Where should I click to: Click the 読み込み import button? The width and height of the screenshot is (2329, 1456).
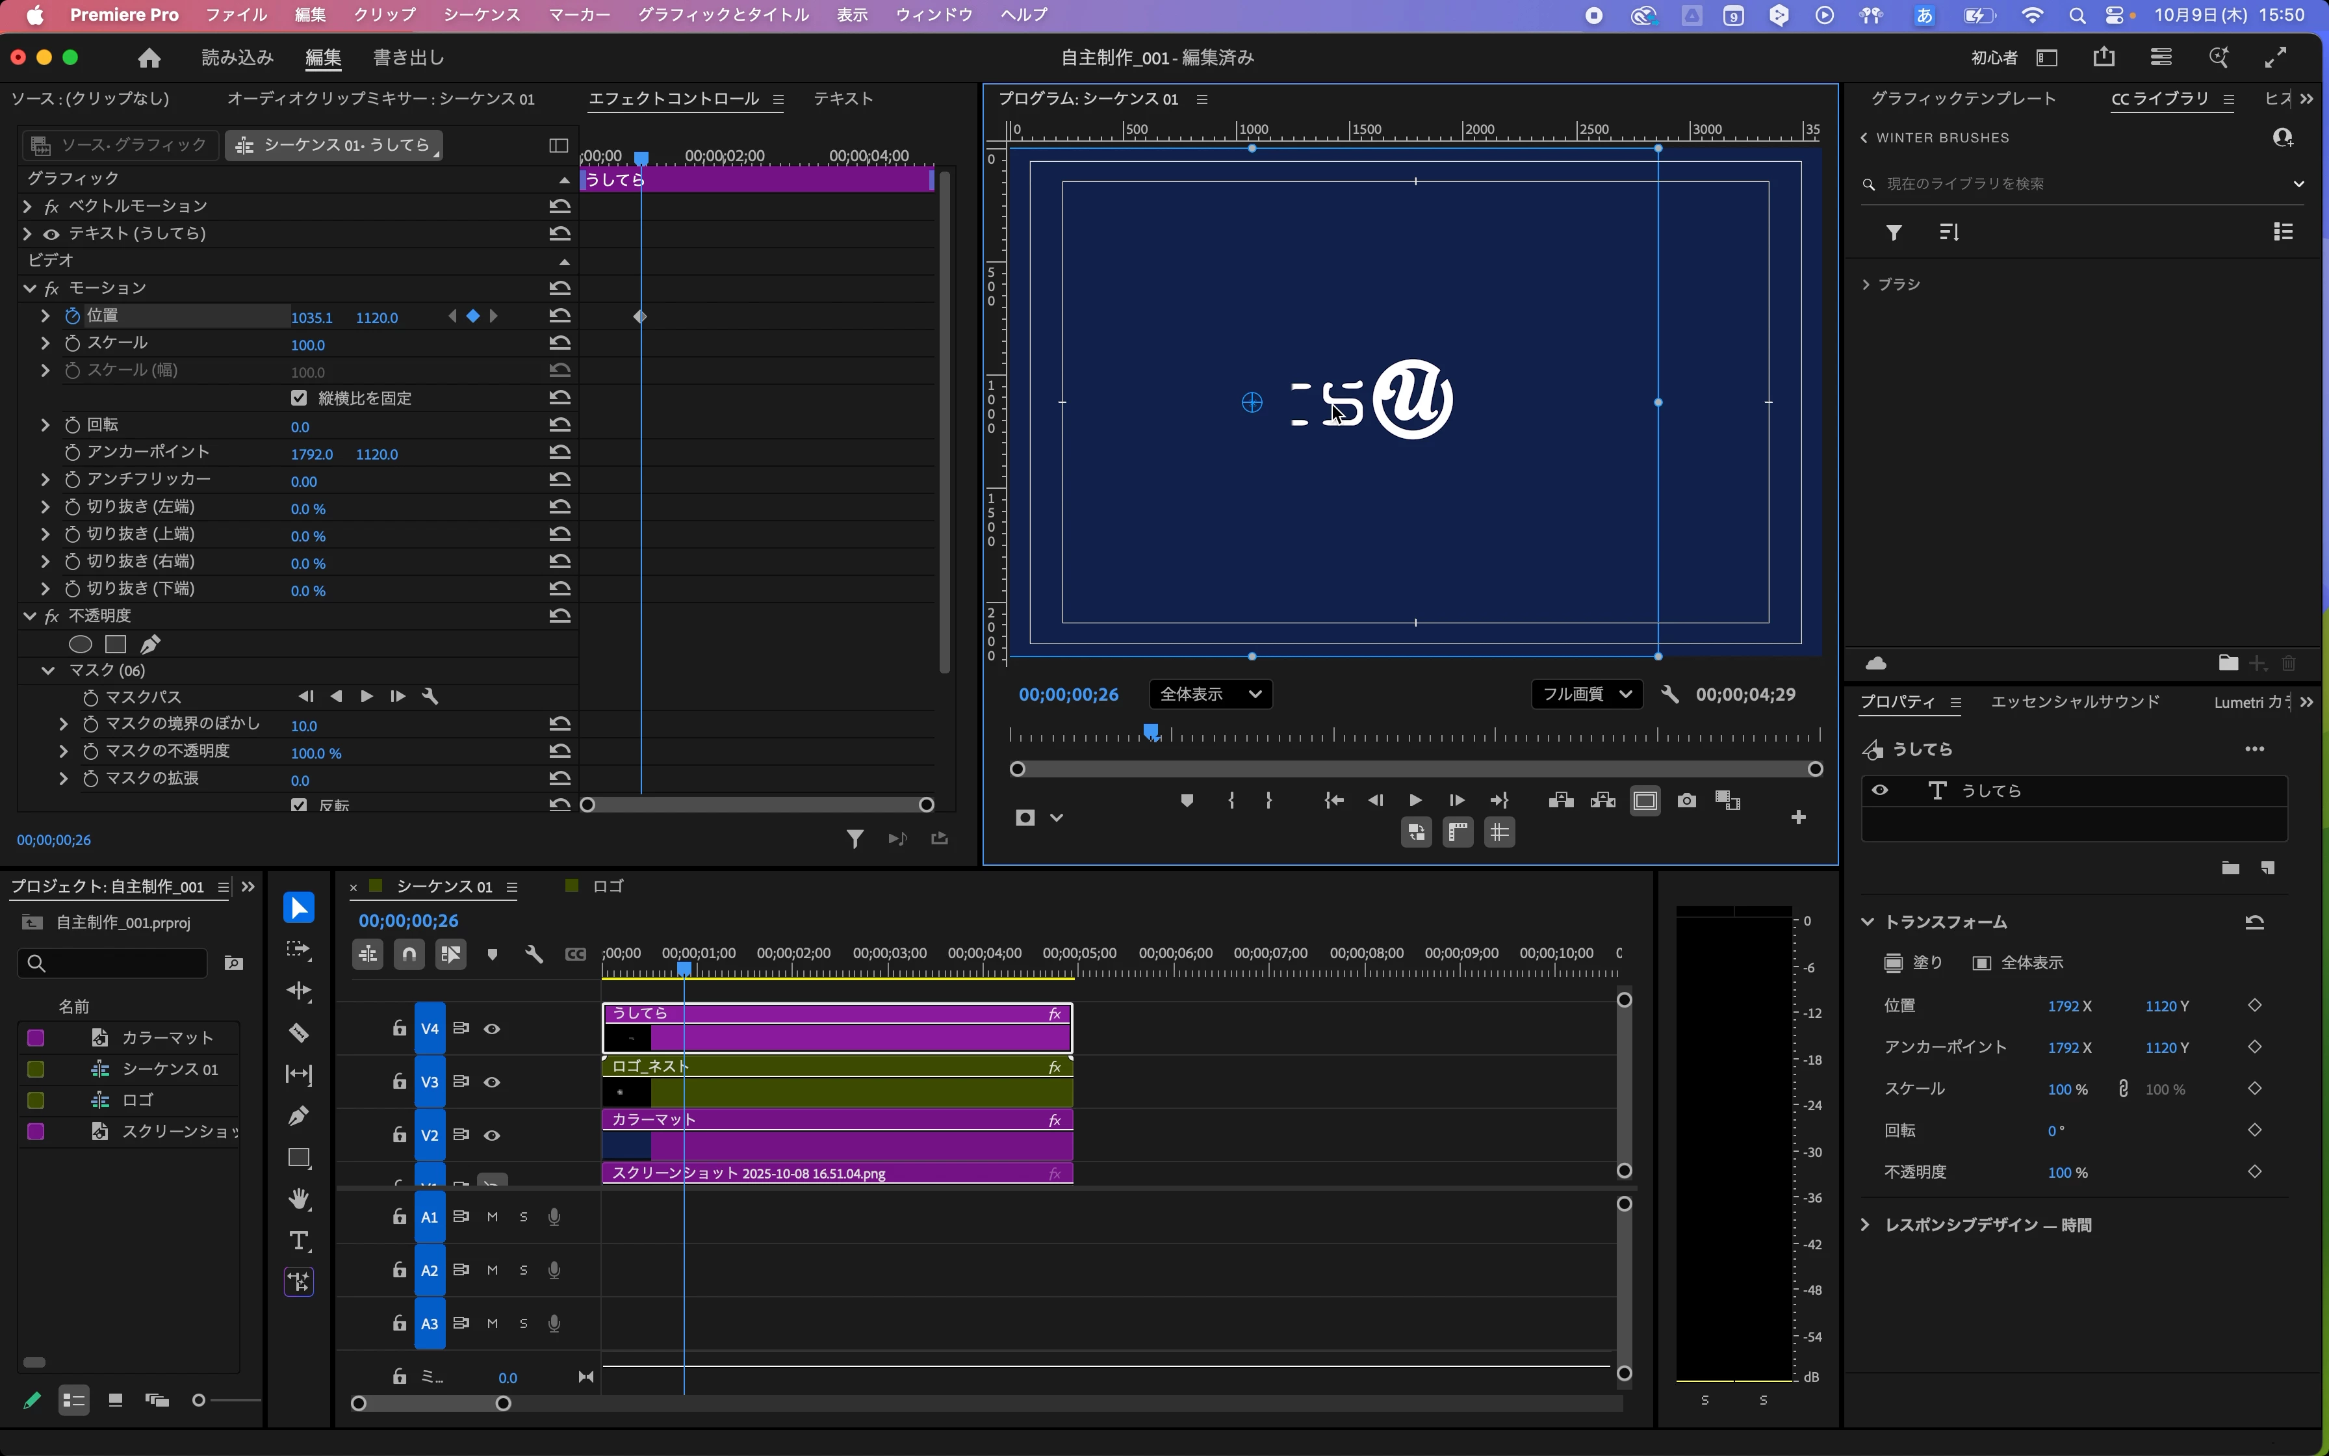237,58
